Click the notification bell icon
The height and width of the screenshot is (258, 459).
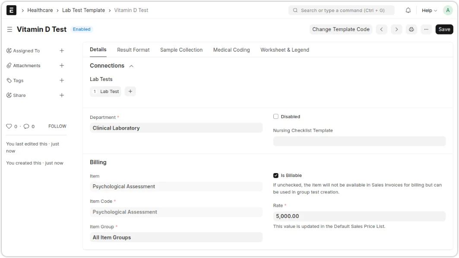tap(408, 10)
